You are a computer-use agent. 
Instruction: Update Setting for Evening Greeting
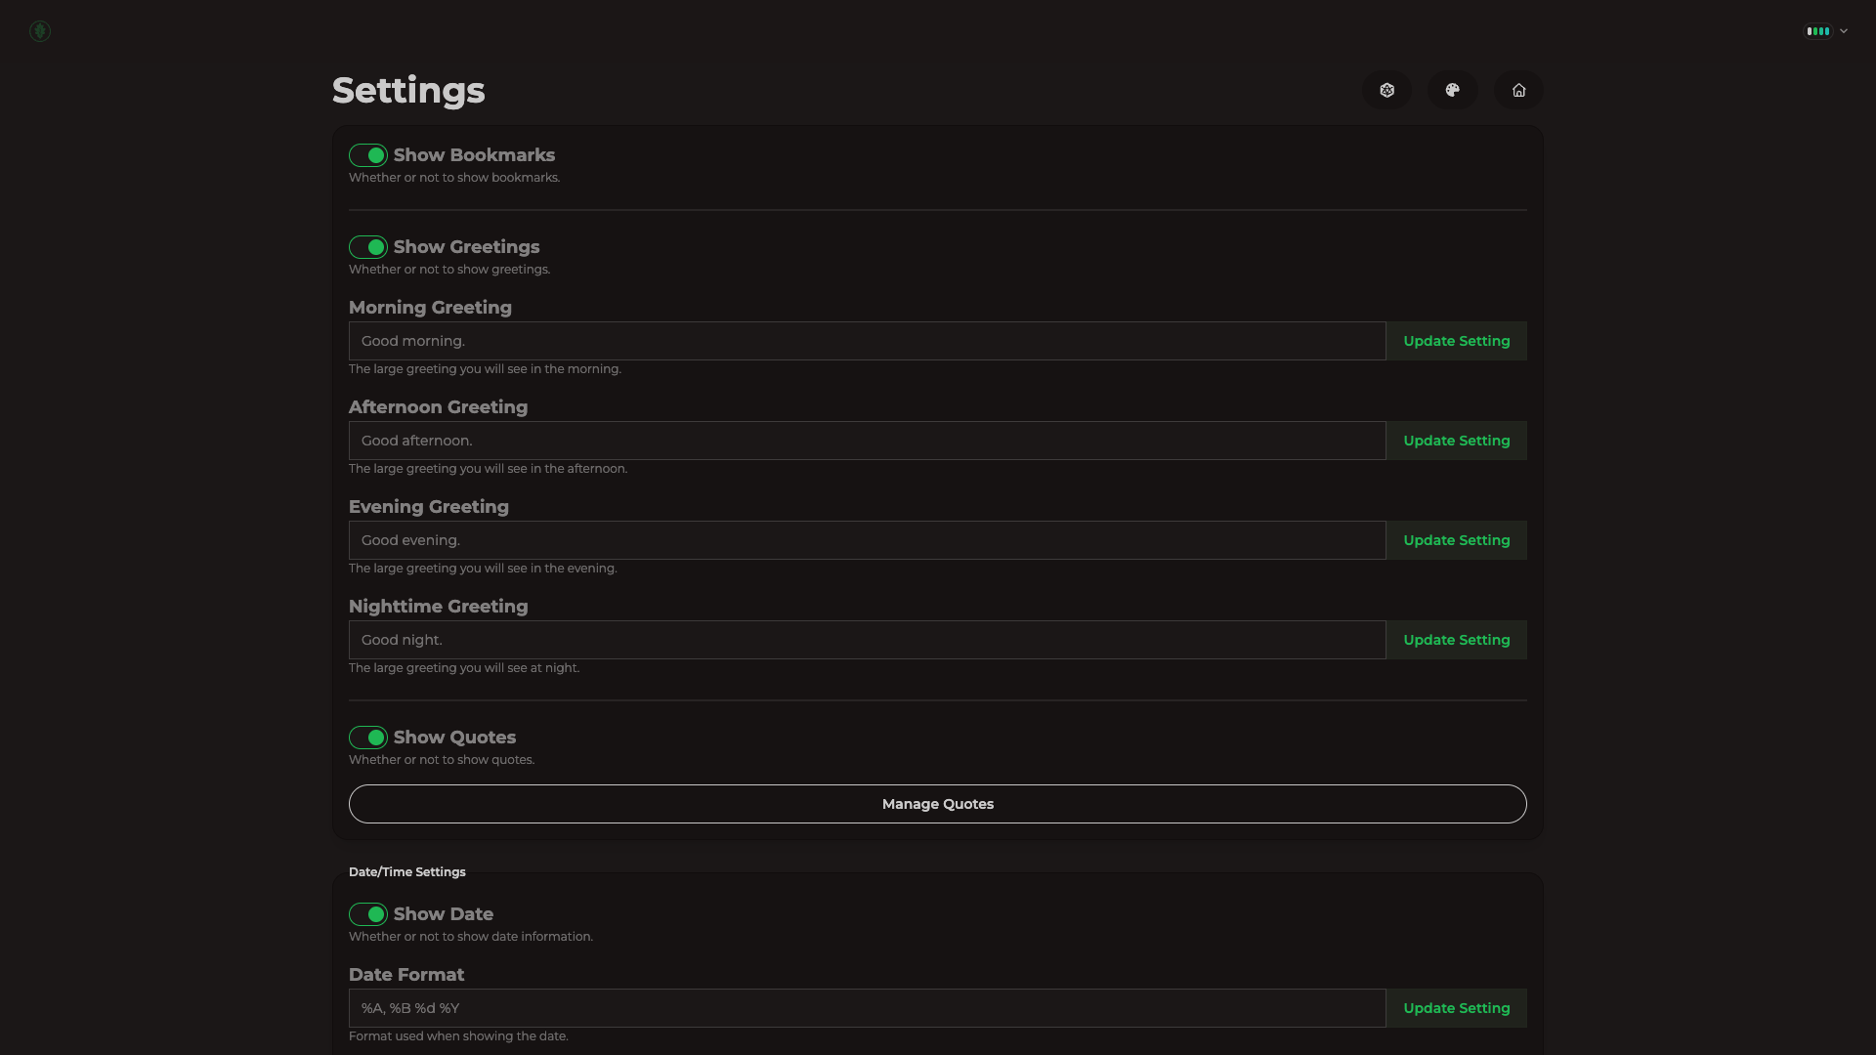tap(1456, 540)
